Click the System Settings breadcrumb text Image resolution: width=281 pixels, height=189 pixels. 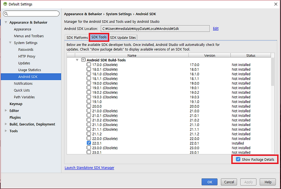119,14
